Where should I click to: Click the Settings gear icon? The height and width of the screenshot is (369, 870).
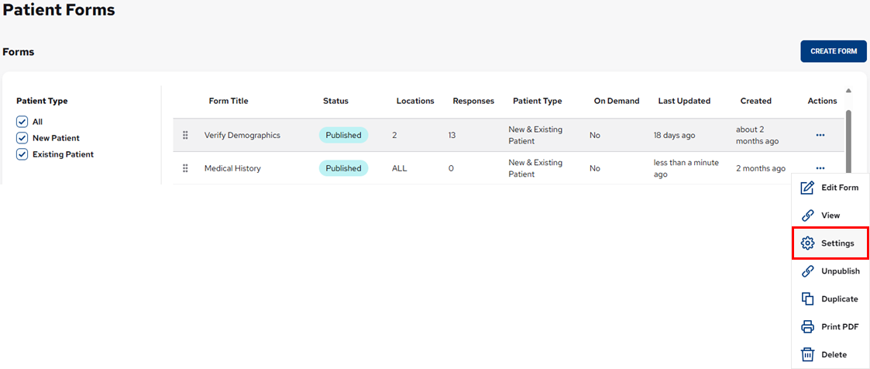pyautogui.click(x=807, y=243)
